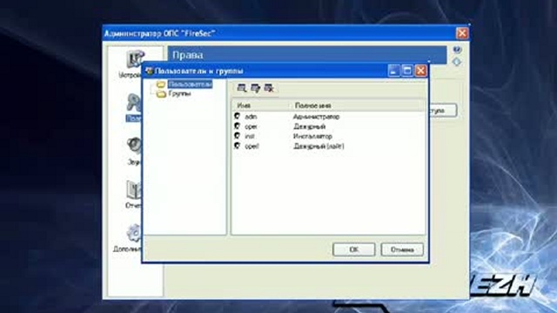Viewport: 557px width, 313px height.
Task: Click the Отмена button
Action: point(402,250)
